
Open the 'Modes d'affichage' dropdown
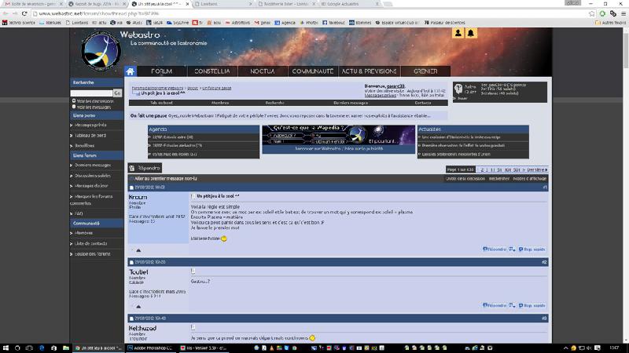[x=529, y=179]
